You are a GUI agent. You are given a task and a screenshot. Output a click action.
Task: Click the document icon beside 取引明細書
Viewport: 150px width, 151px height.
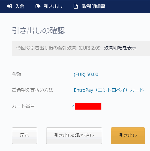pos(76,6)
